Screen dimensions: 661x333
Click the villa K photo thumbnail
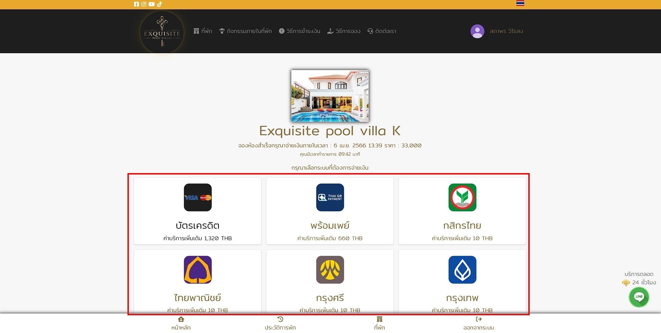point(330,96)
